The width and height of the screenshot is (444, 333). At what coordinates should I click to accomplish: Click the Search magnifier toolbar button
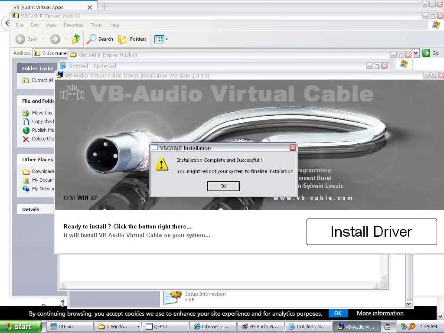[100, 39]
